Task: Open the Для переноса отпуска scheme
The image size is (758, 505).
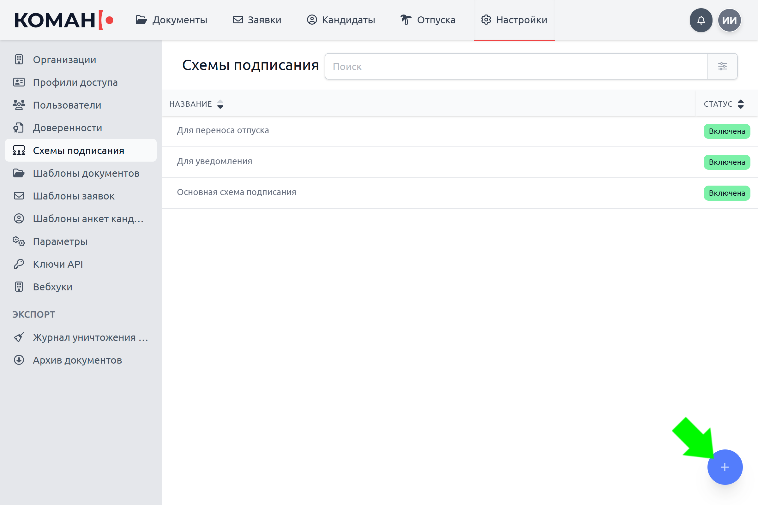Action: tap(223, 130)
